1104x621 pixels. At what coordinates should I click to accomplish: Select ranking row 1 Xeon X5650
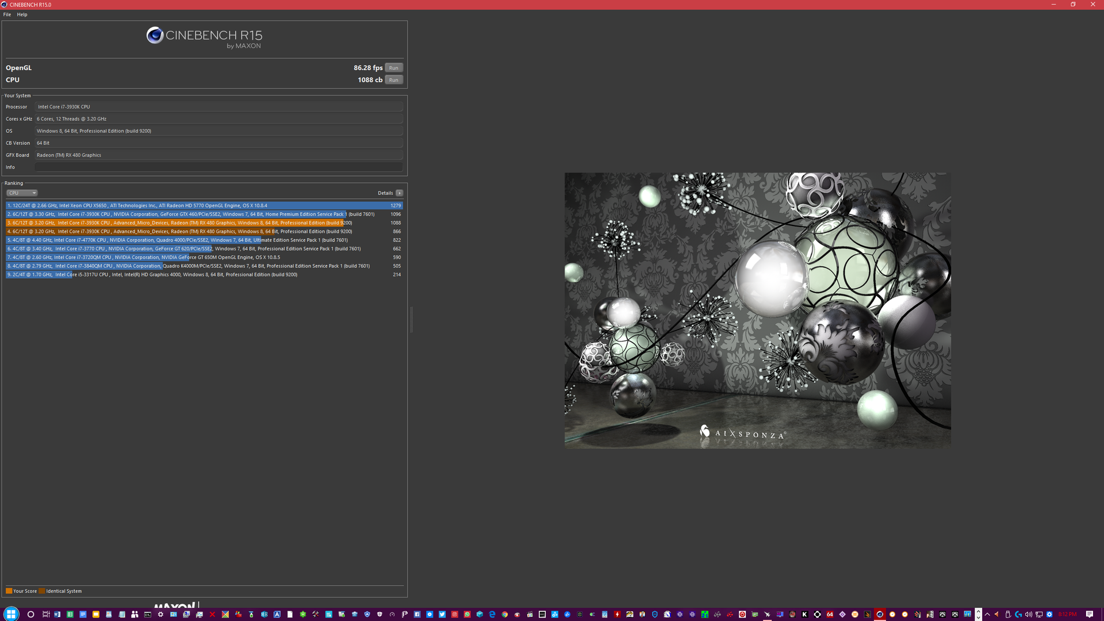(204, 205)
